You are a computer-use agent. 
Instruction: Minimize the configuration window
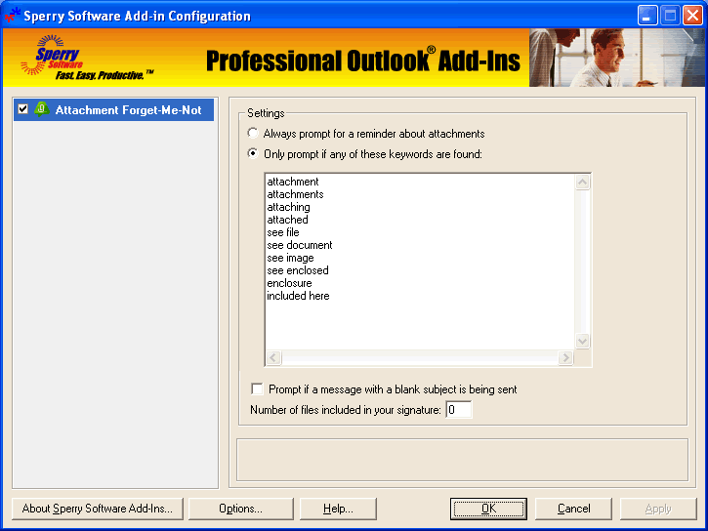pos(647,16)
